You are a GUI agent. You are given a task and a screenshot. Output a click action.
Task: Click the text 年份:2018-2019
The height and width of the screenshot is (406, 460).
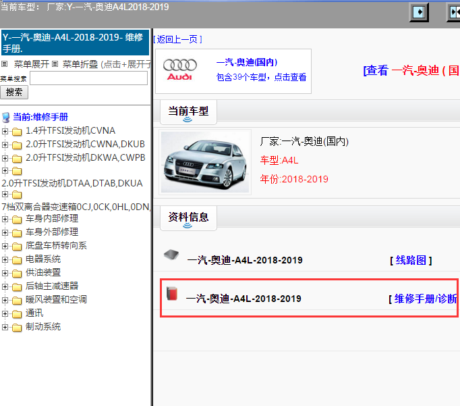pyautogui.click(x=294, y=179)
